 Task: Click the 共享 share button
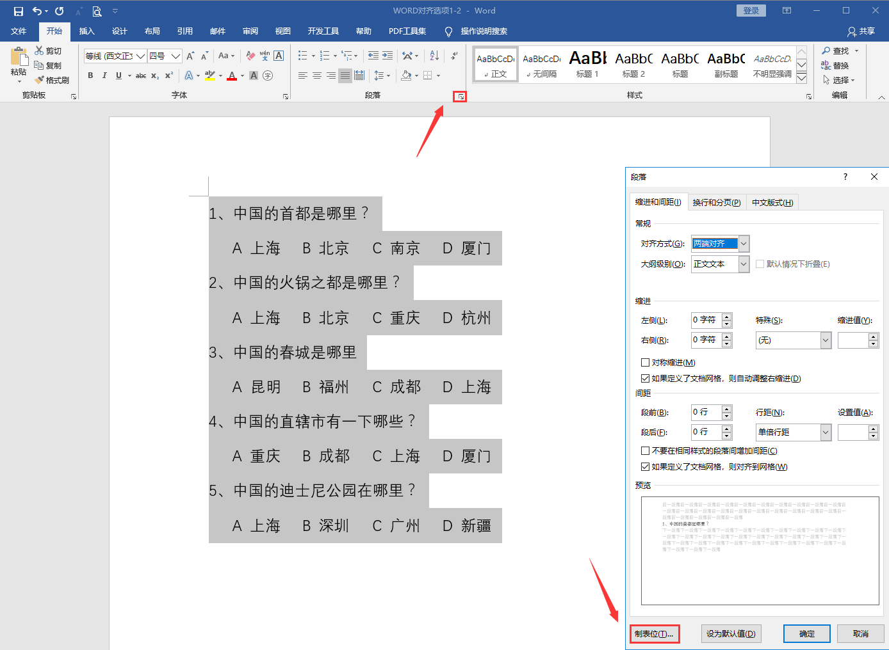pyautogui.click(x=861, y=31)
